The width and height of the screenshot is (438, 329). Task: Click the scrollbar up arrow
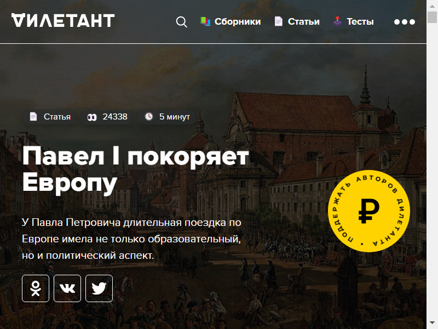pos(432,5)
